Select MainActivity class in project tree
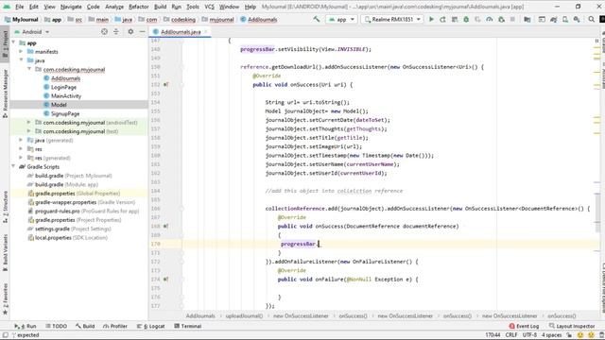Screen dimensions: 605x340 66,96
